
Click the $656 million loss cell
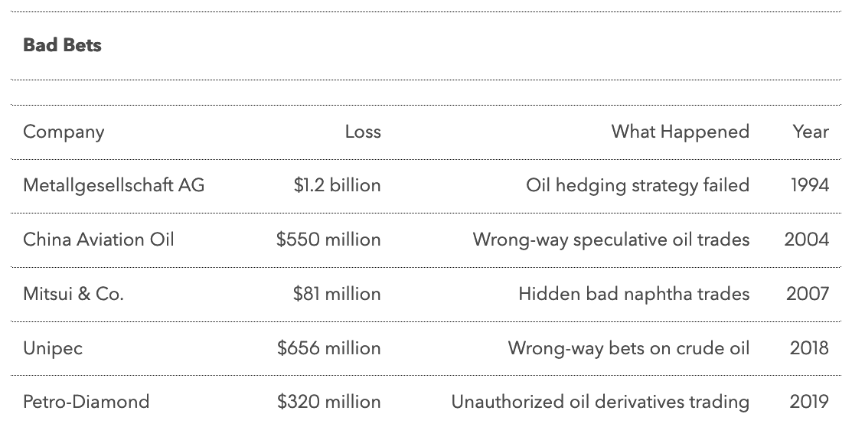pos(328,348)
